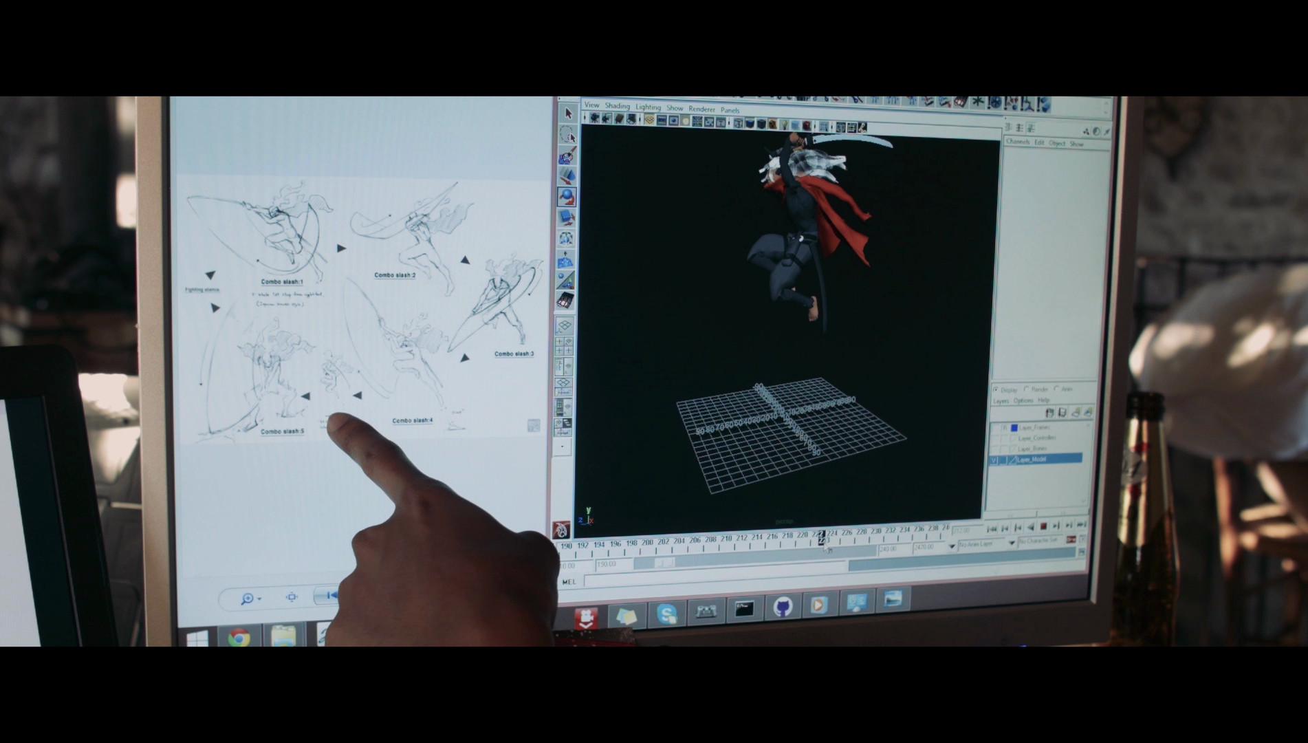Screen dimensions: 1308x743
Task: Open the Layers menu in the Layer Editor
Action: (1001, 400)
